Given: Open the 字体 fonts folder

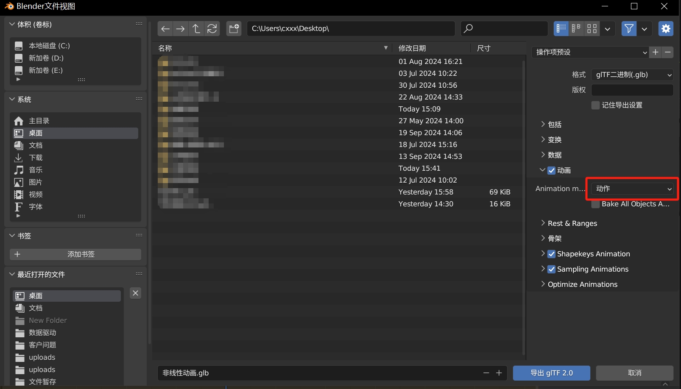Looking at the screenshot, I should pyautogui.click(x=75, y=207).
